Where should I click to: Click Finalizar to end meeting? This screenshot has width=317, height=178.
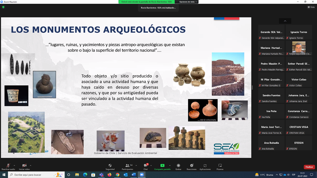309,167
